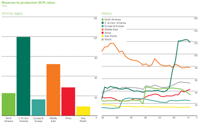205x125 pixels.
Task: Click the 'Asia Pacific' legend label
Action: 111,36
